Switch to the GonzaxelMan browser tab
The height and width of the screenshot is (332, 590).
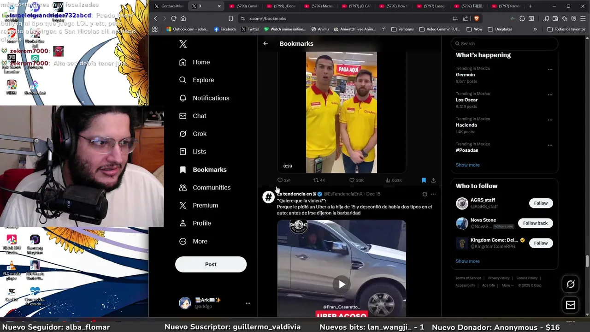click(x=169, y=6)
